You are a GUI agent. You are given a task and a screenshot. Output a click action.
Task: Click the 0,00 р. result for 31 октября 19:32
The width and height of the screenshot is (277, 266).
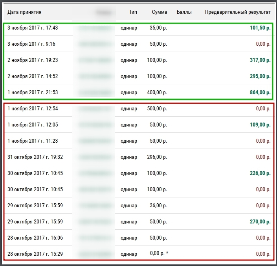click(x=263, y=157)
